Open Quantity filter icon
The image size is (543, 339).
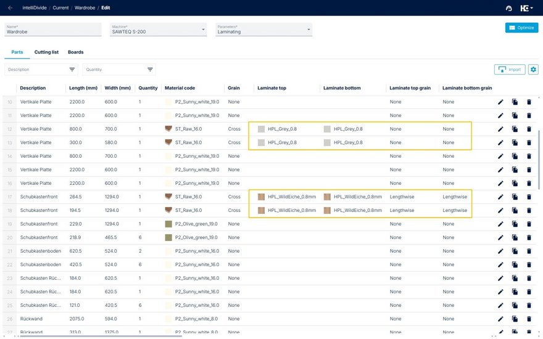pyautogui.click(x=150, y=70)
